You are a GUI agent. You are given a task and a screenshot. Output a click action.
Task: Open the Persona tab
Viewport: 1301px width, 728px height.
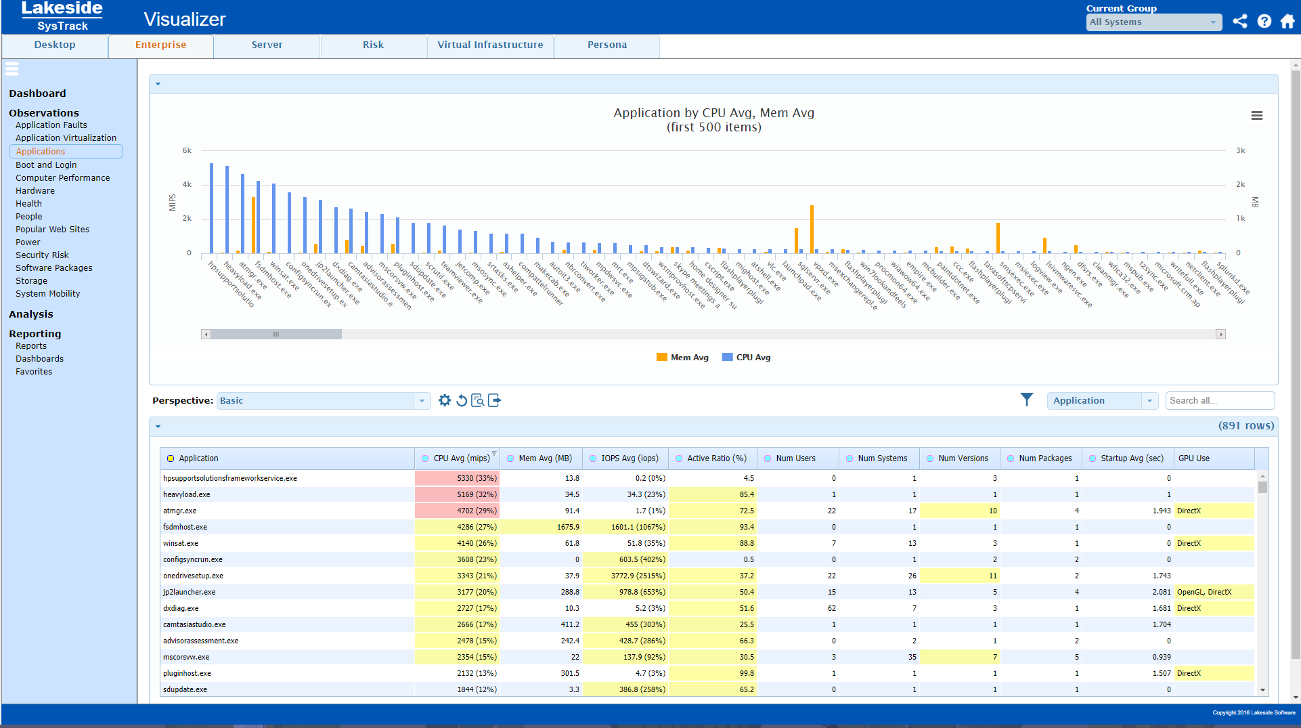click(x=607, y=45)
